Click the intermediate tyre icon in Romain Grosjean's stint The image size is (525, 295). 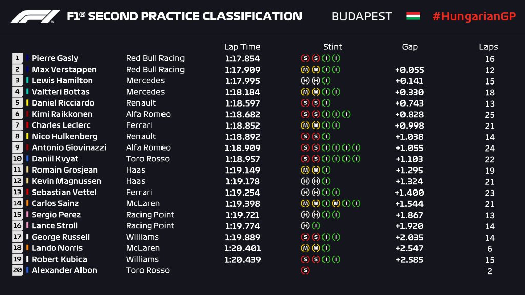click(x=327, y=170)
